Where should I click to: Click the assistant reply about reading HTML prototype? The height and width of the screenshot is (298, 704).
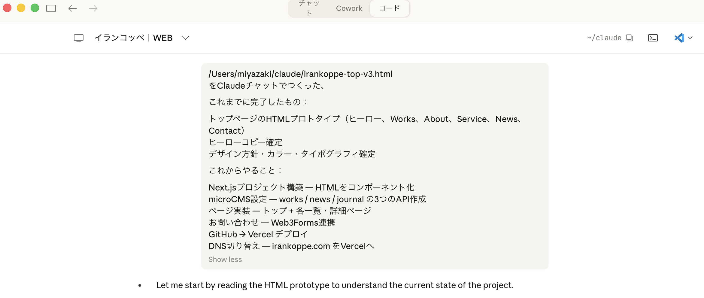(335, 285)
